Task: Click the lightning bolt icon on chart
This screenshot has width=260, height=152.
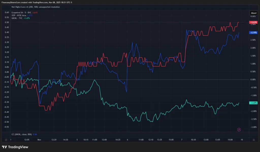Action: point(239,130)
